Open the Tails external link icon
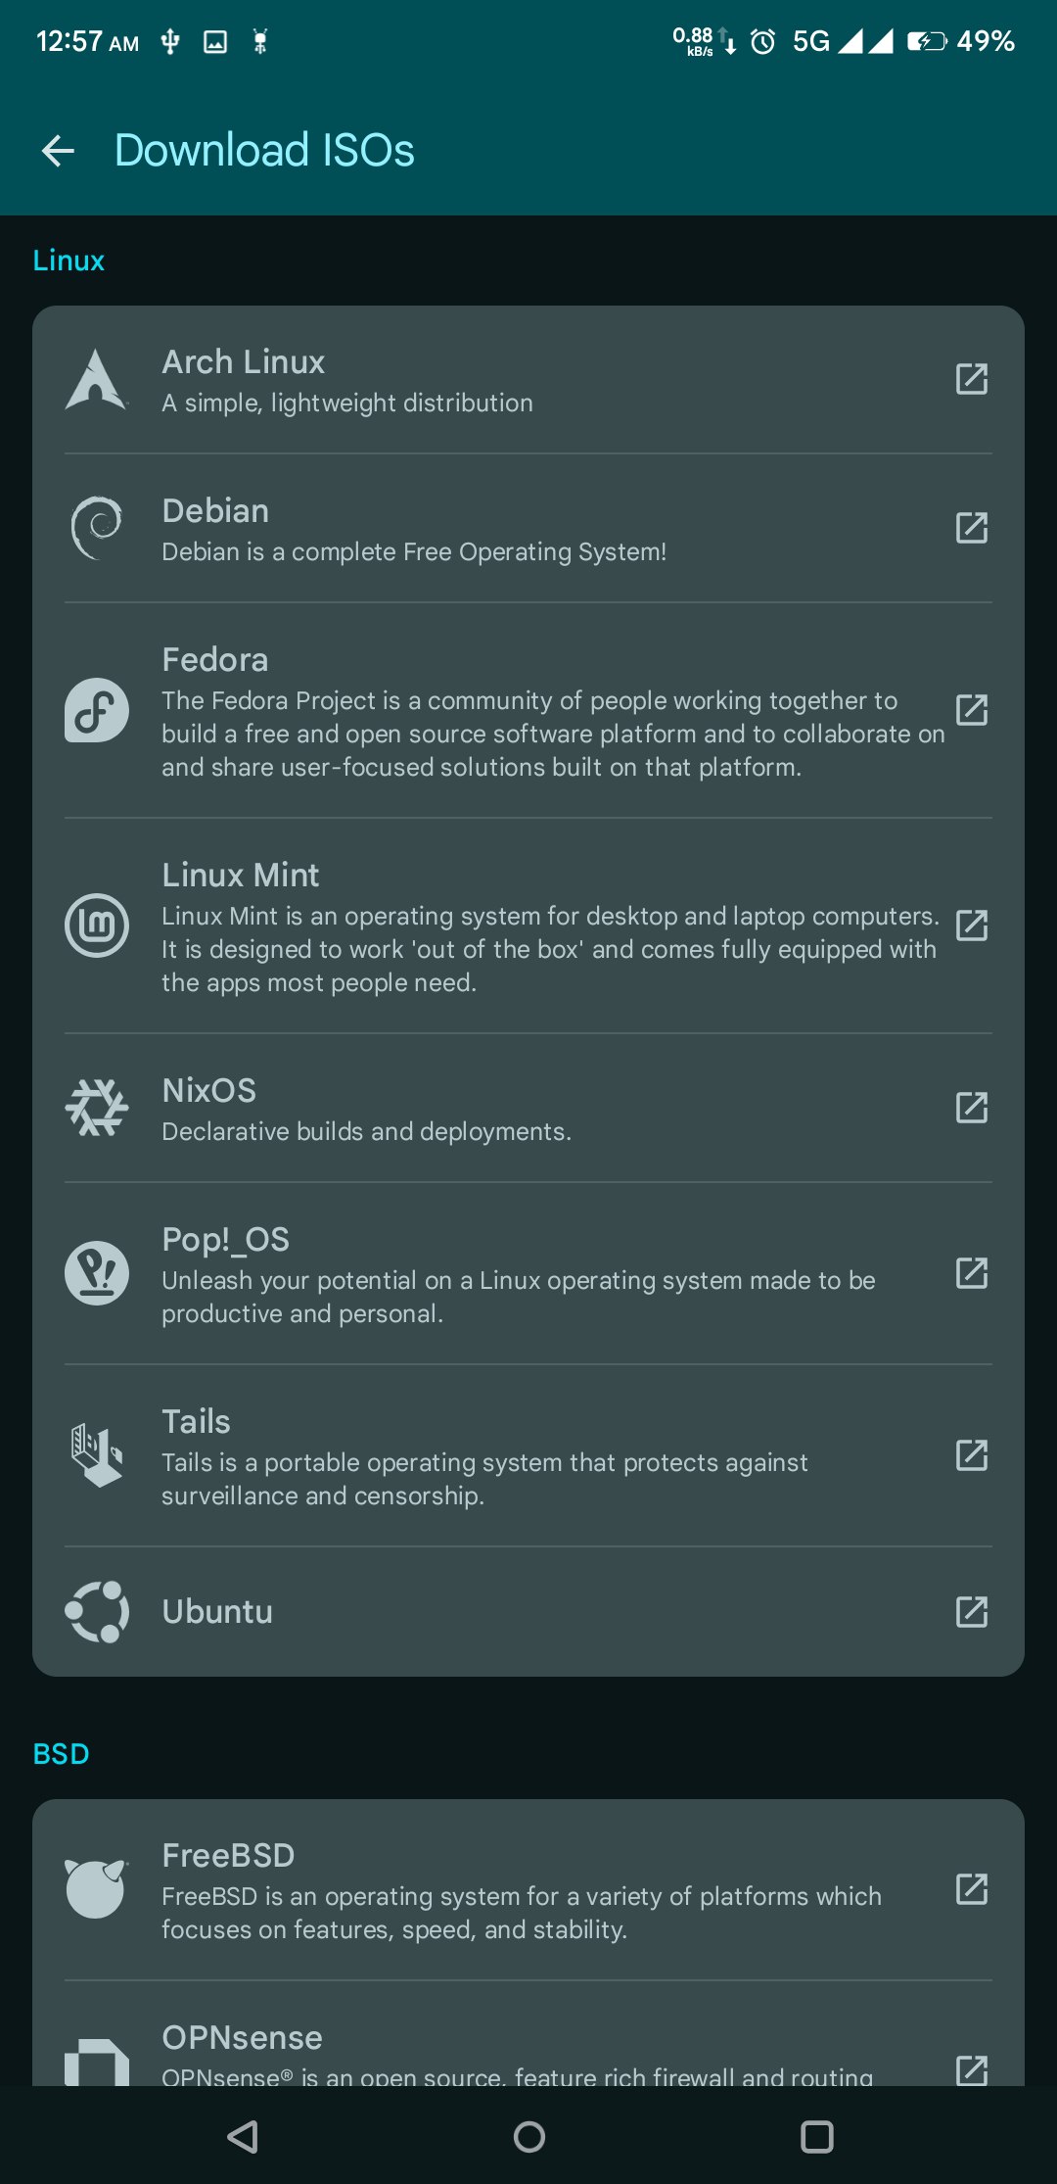This screenshot has height=2184, width=1057. point(972,1457)
